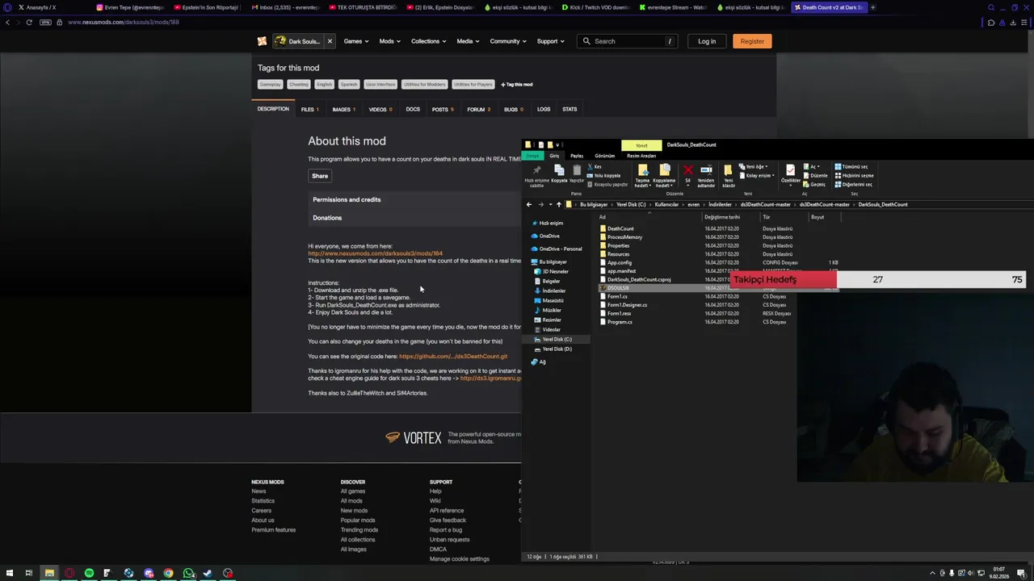1034x581 pixels.
Task: Click Diğerlerini seç (invert selection)
Action: (x=854, y=185)
